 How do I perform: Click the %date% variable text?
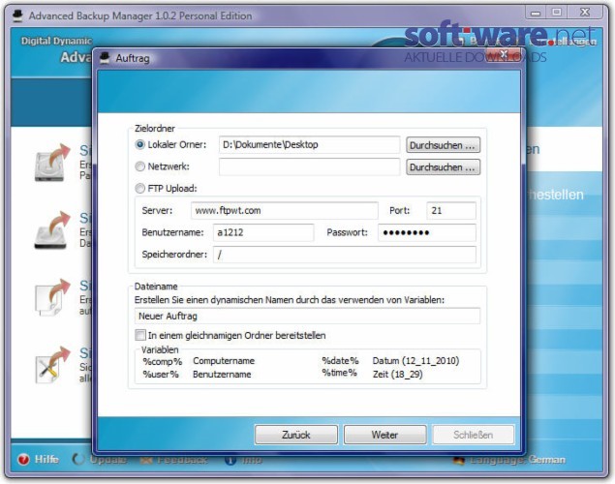click(x=341, y=360)
